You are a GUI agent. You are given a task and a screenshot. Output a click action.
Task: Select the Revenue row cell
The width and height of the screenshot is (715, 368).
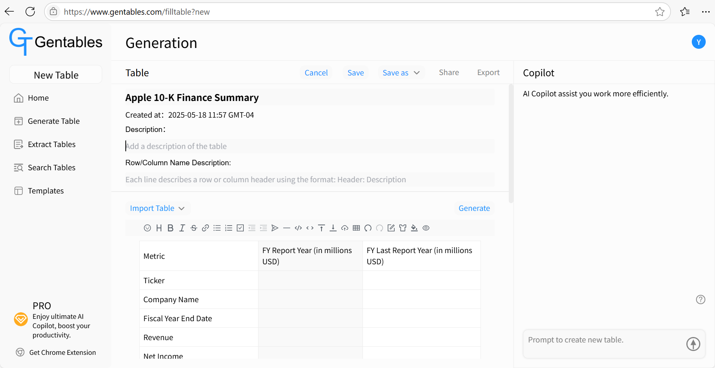198,337
